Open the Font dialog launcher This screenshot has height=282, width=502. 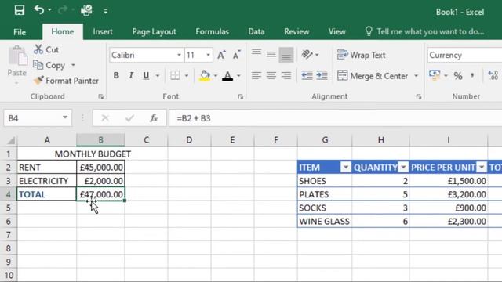241,96
